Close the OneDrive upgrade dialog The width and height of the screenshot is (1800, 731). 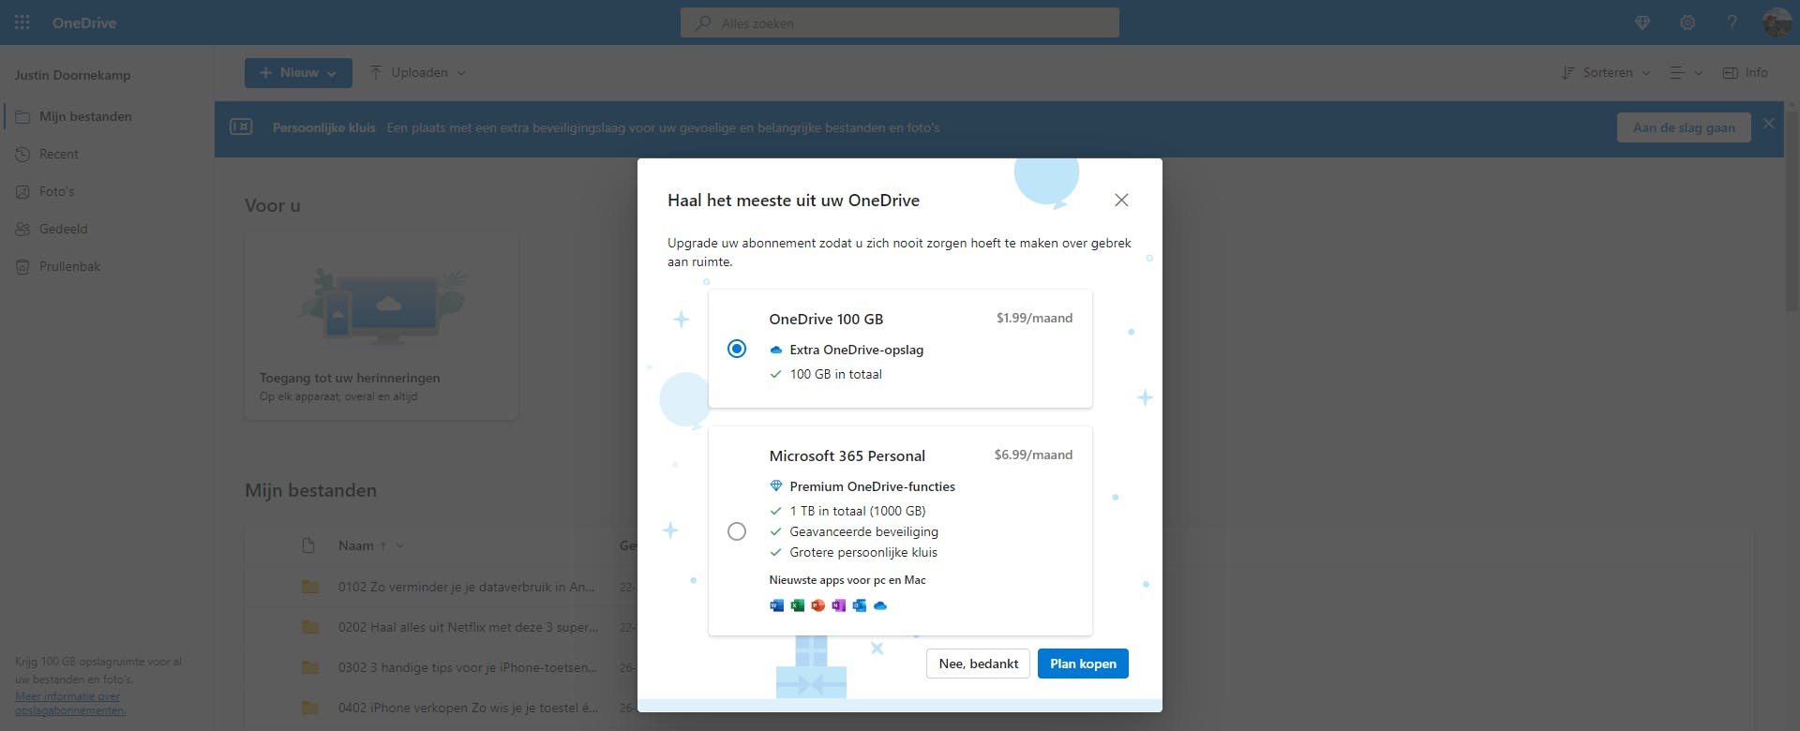pyautogui.click(x=1121, y=200)
